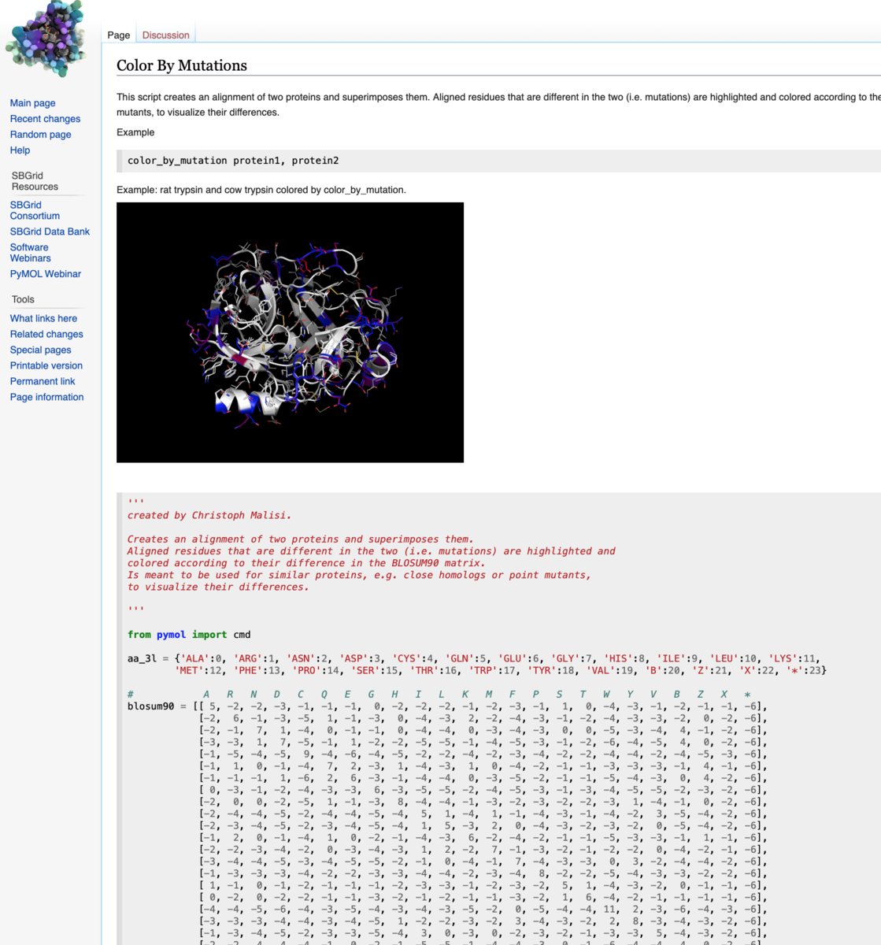
Task: Click the color_by_mutation protein1, protein2 code line
Action: point(233,161)
